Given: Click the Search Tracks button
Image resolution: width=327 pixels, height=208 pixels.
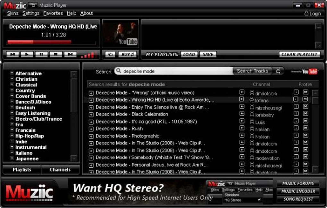Looking at the screenshot, I should 252,71.
